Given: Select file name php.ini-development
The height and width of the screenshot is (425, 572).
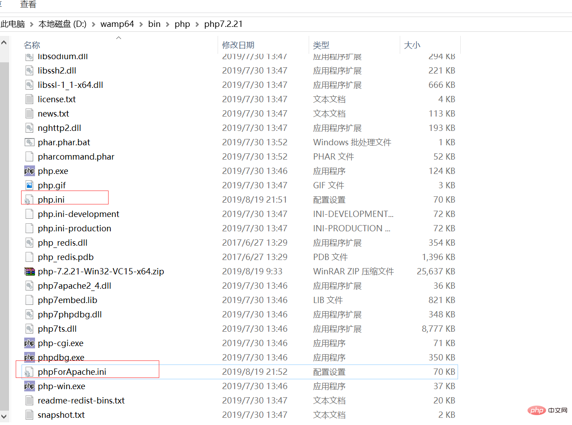Looking at the screenshot, I should [x=79, y=214].
